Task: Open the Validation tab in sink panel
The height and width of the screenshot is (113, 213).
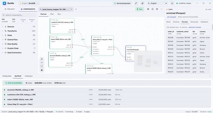Action: [204, 22]
